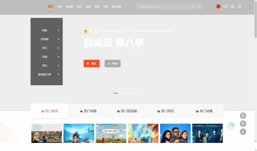
Task: Expand the 电影 sidebar chevron
Action: [x=58, y=30]
